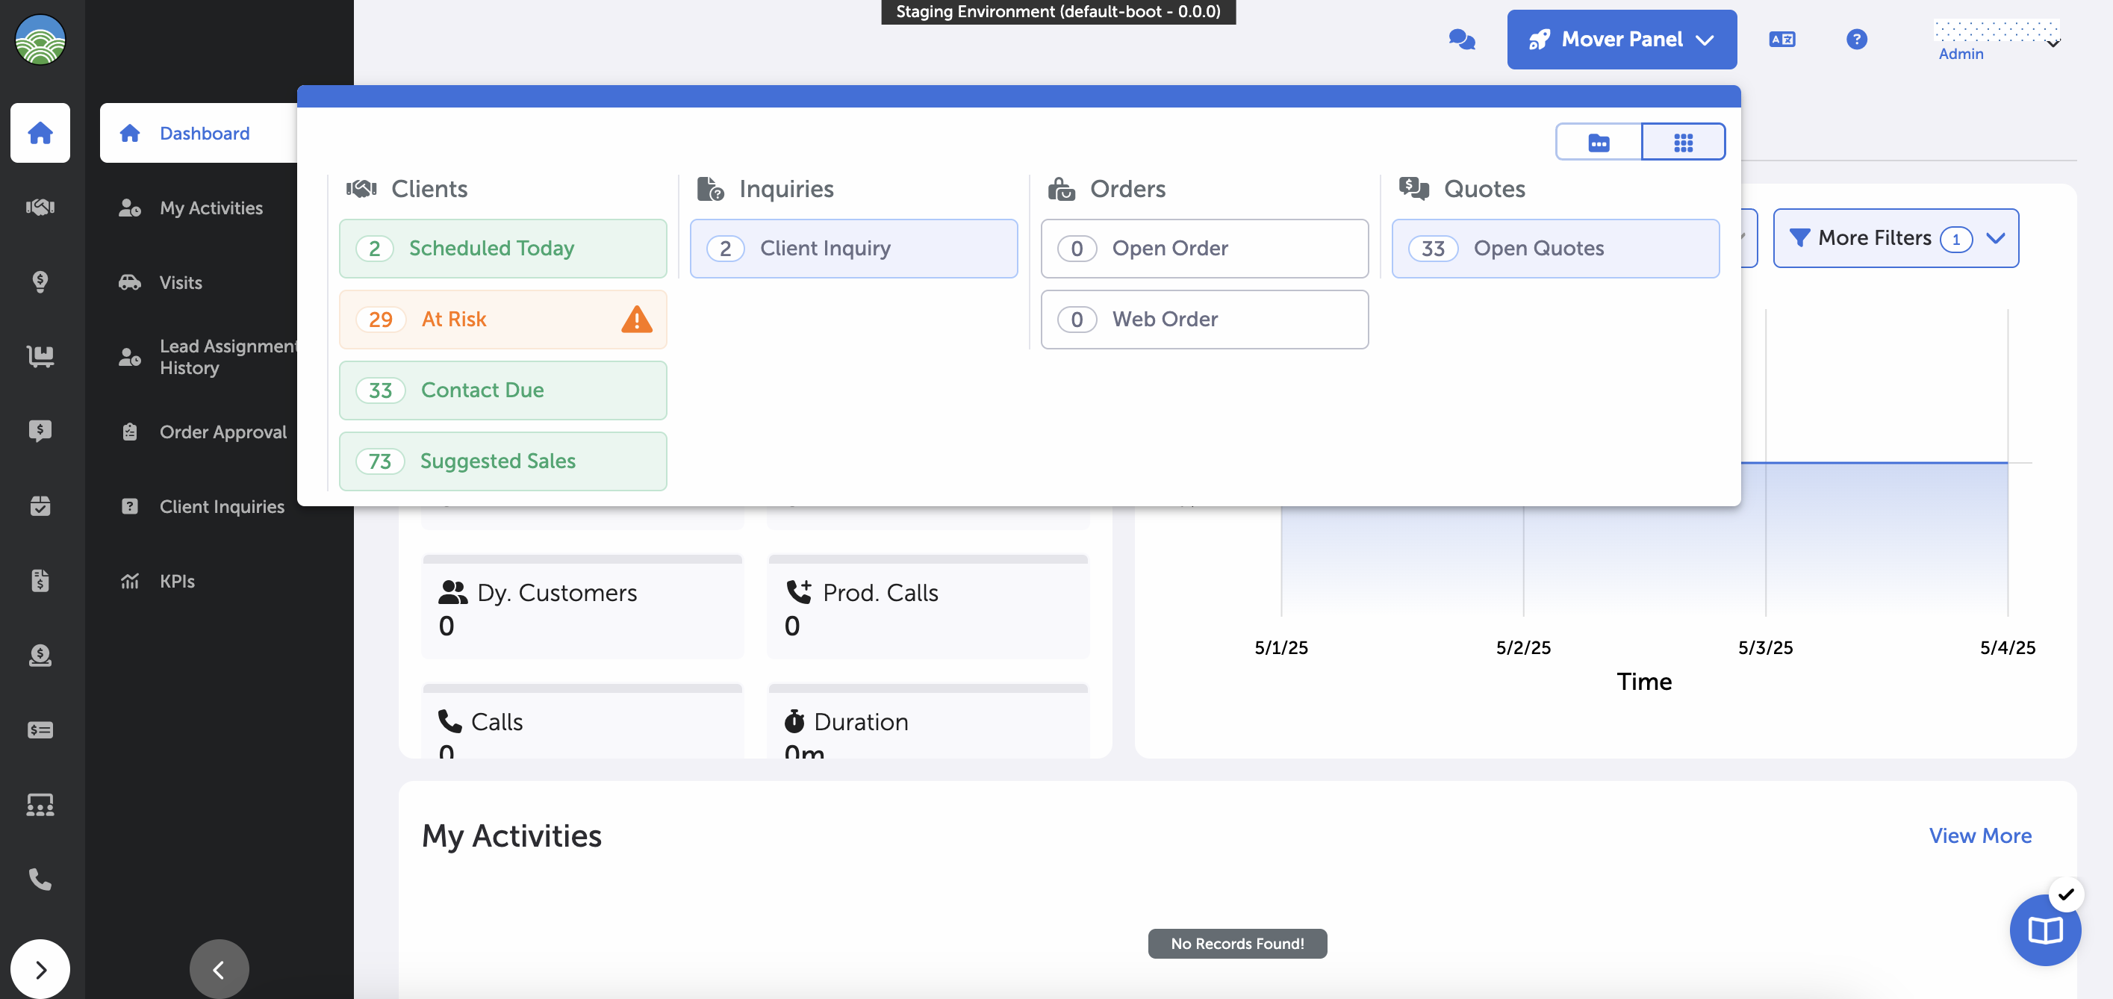Click the At Risk warning triangle icon
2113x999 pixels.
[x=637, y=319]
